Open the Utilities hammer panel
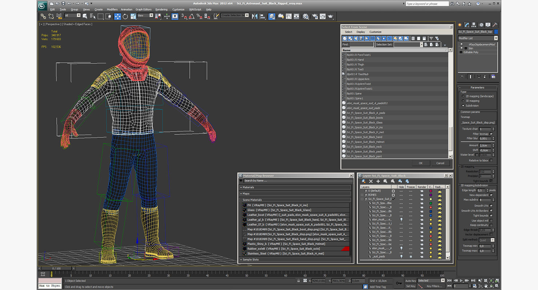 pos(495,25)
